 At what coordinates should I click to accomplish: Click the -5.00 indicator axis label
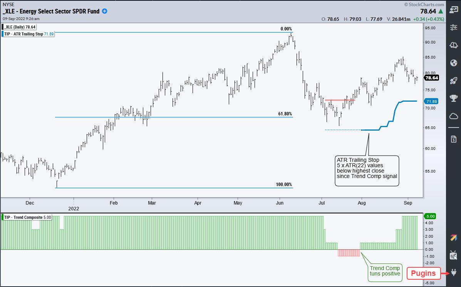click(x=429, y=283)
